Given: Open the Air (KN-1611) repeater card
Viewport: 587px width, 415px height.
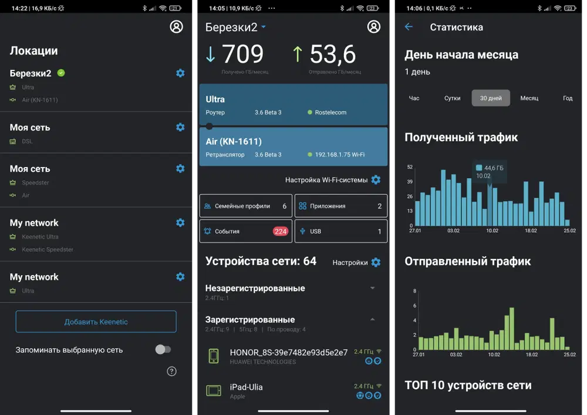Looking at the screenshot, I should 293,147.
